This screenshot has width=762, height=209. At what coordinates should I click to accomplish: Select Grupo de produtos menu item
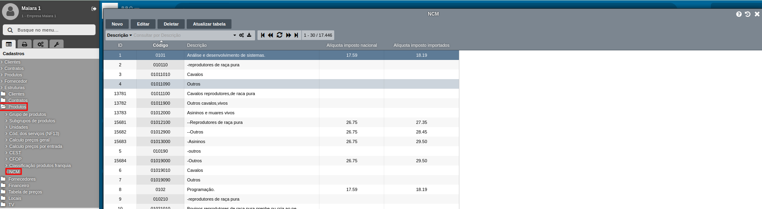point(28,114)
